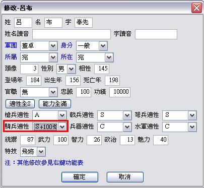Open the 戟兵適性 dropdown
The image size is (204, 188).
[x=114, y=115]
